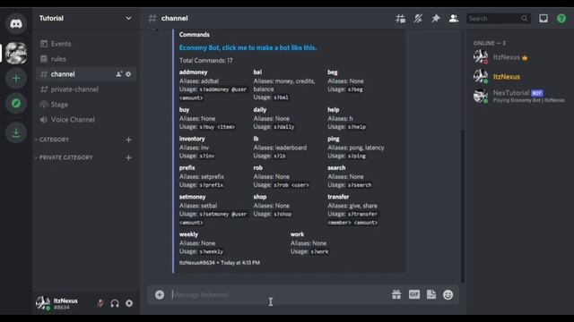
Task: Click the search magnifier icon
Action: [x=524, y=18]
